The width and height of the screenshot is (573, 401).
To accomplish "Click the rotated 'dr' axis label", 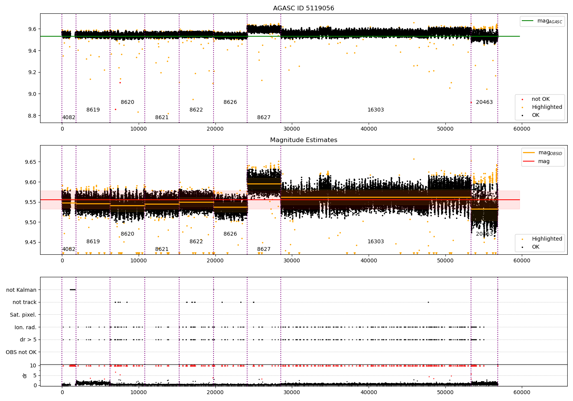I will 25,375.
